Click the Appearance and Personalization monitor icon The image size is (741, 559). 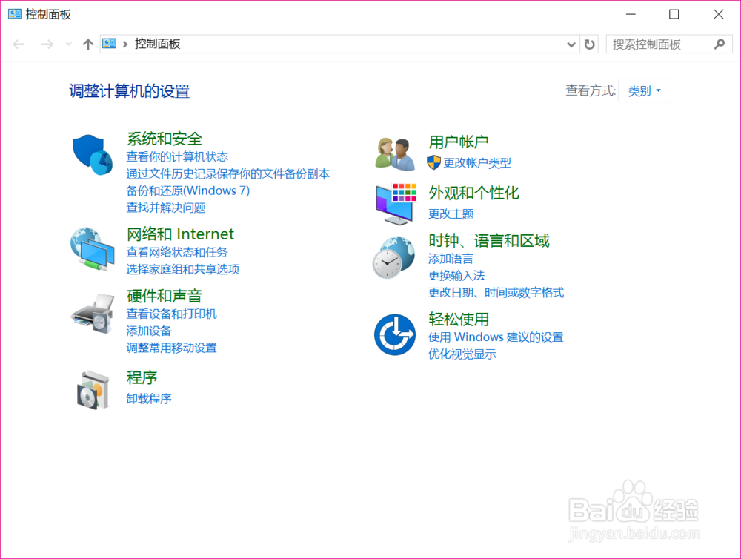[x=396, y=205]
